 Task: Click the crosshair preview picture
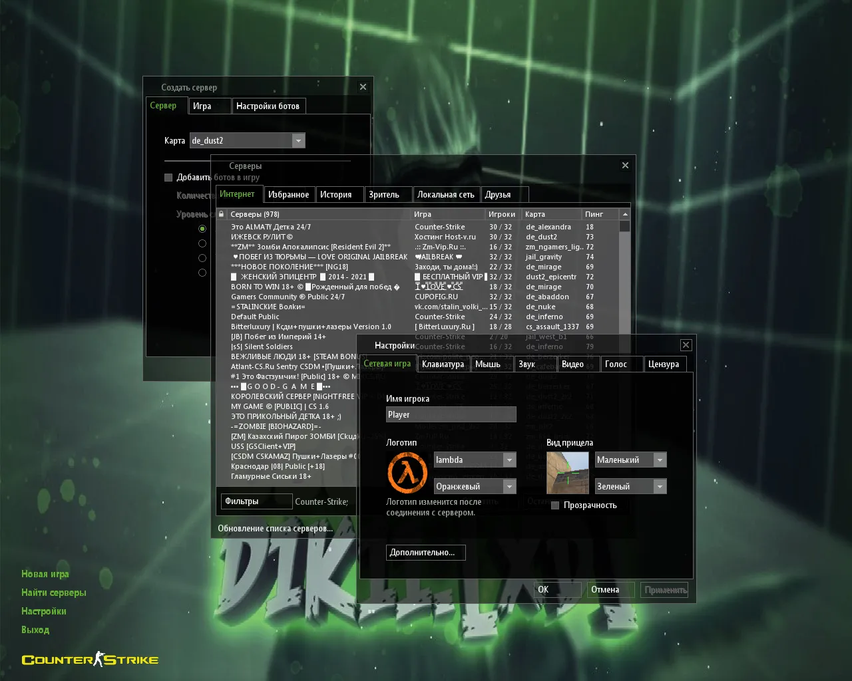point(567,473)
